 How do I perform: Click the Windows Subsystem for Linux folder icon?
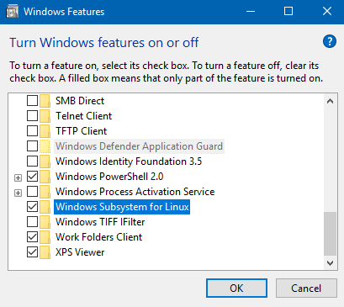tap(45, 207)
